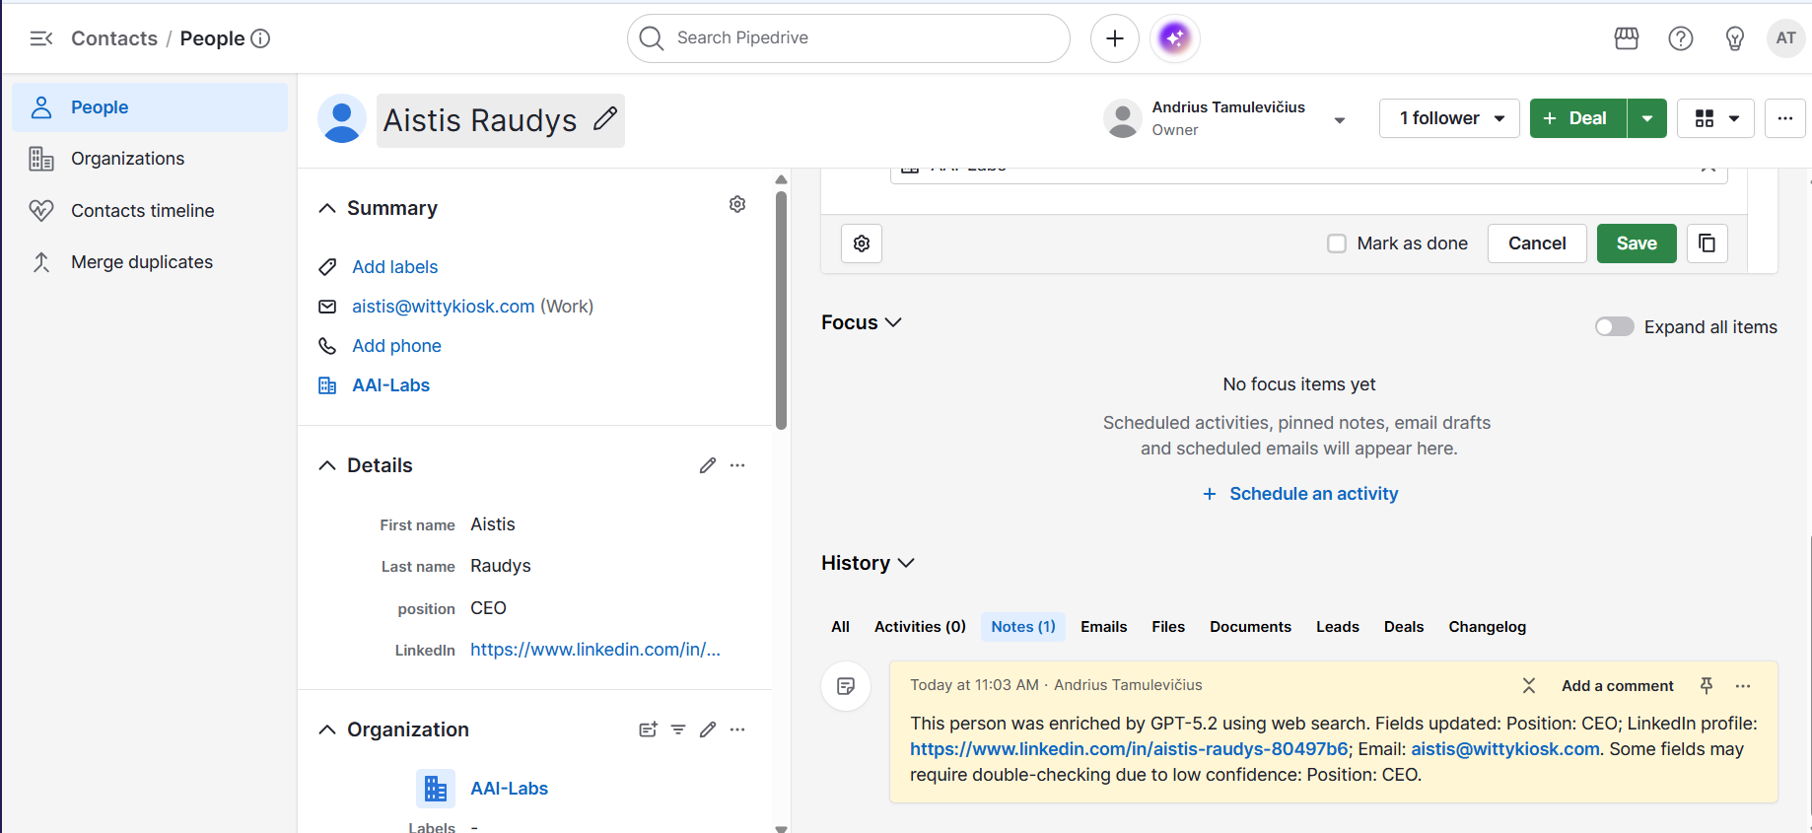
Task: Switch to the Changelog tab
Action: [x=1487, y=627]
